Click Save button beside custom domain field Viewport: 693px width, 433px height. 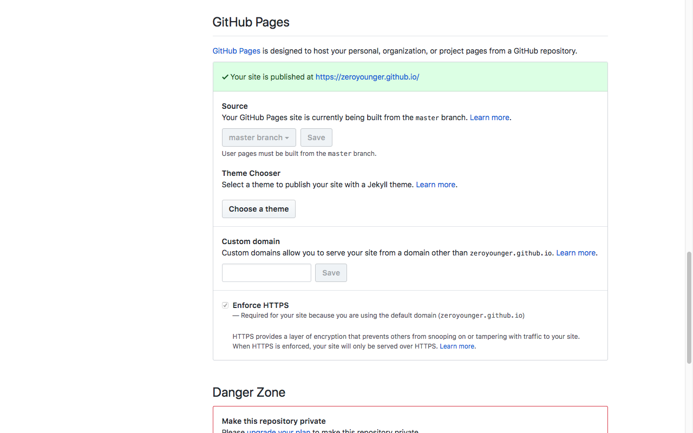[331, 273]
